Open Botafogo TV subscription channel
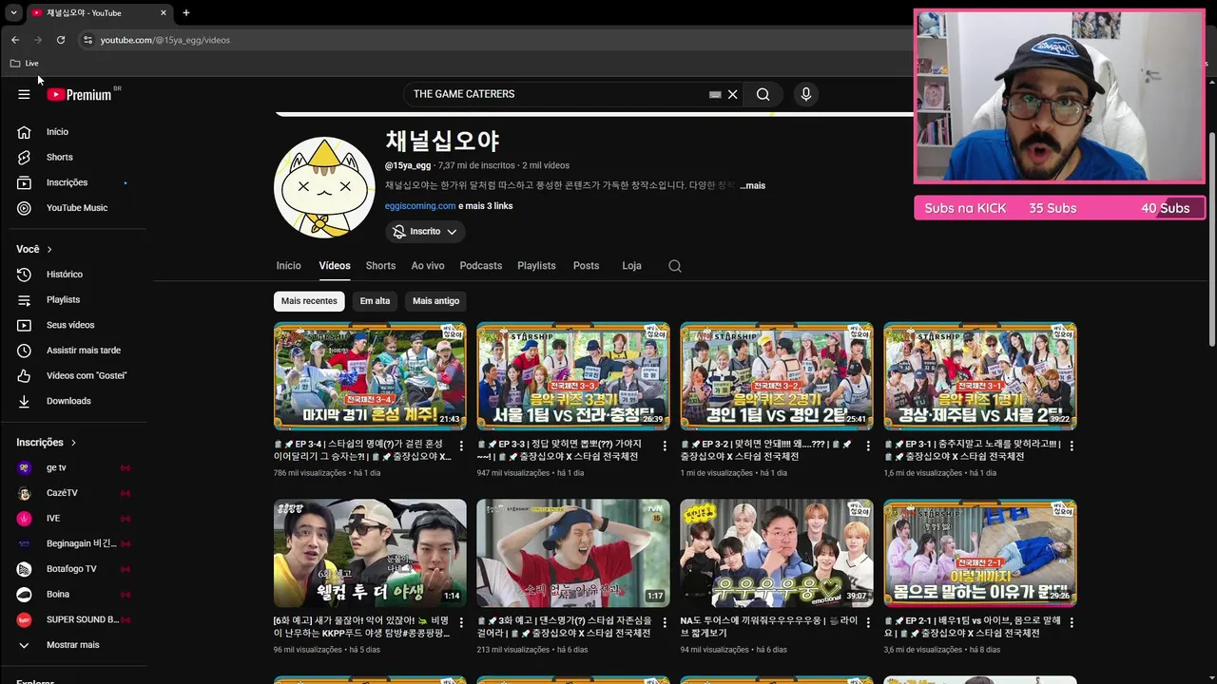The width and height of the screenshot is (1217, 684). pos(73,569)
